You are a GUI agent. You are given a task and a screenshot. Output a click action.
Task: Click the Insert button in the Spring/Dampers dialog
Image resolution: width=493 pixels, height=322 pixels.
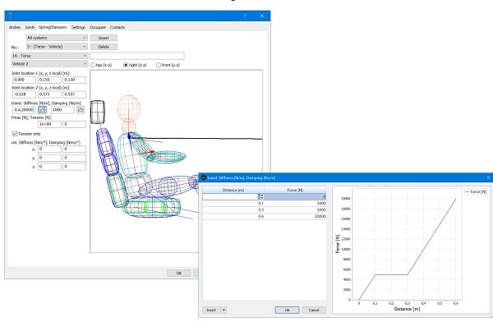pyautogui.click(x=104, y=38)
